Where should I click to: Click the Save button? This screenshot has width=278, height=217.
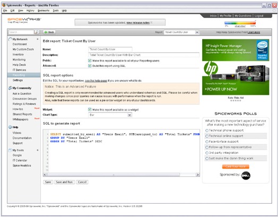point(48,182)
